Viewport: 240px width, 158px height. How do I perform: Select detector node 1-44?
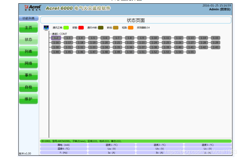tap(56, 52)
